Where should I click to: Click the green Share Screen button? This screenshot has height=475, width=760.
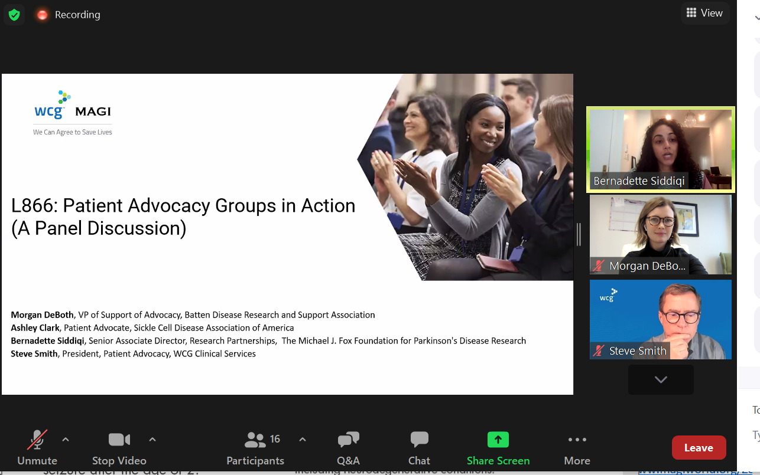(x=498, y=448)
